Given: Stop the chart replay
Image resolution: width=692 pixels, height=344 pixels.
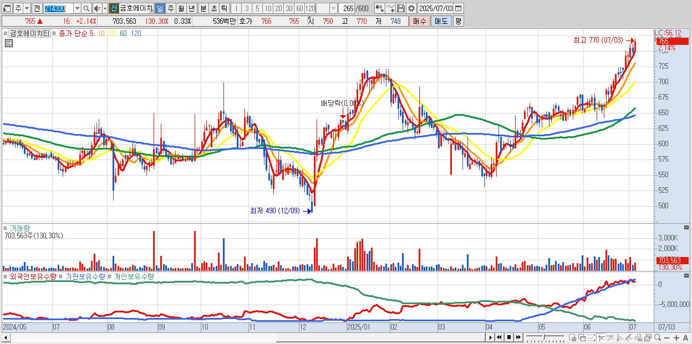Looking at the screenshot, I should pos(508,337).
